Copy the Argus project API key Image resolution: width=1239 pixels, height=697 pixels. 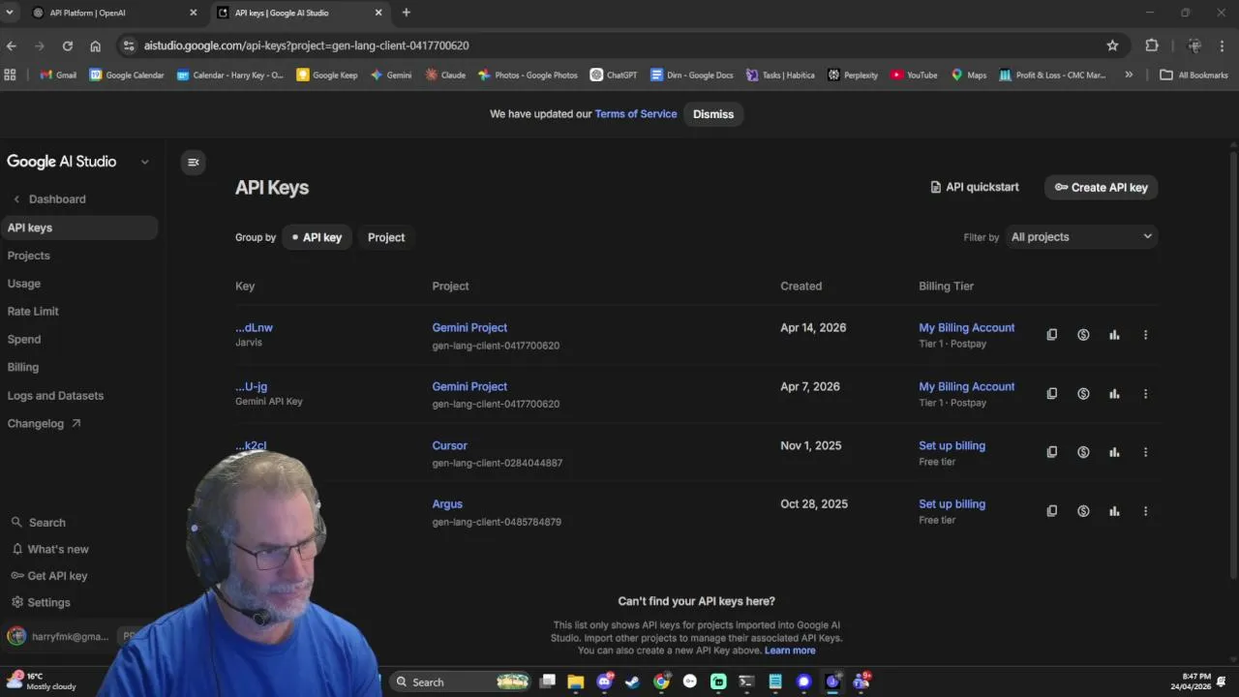click(x=1052, y=511)
